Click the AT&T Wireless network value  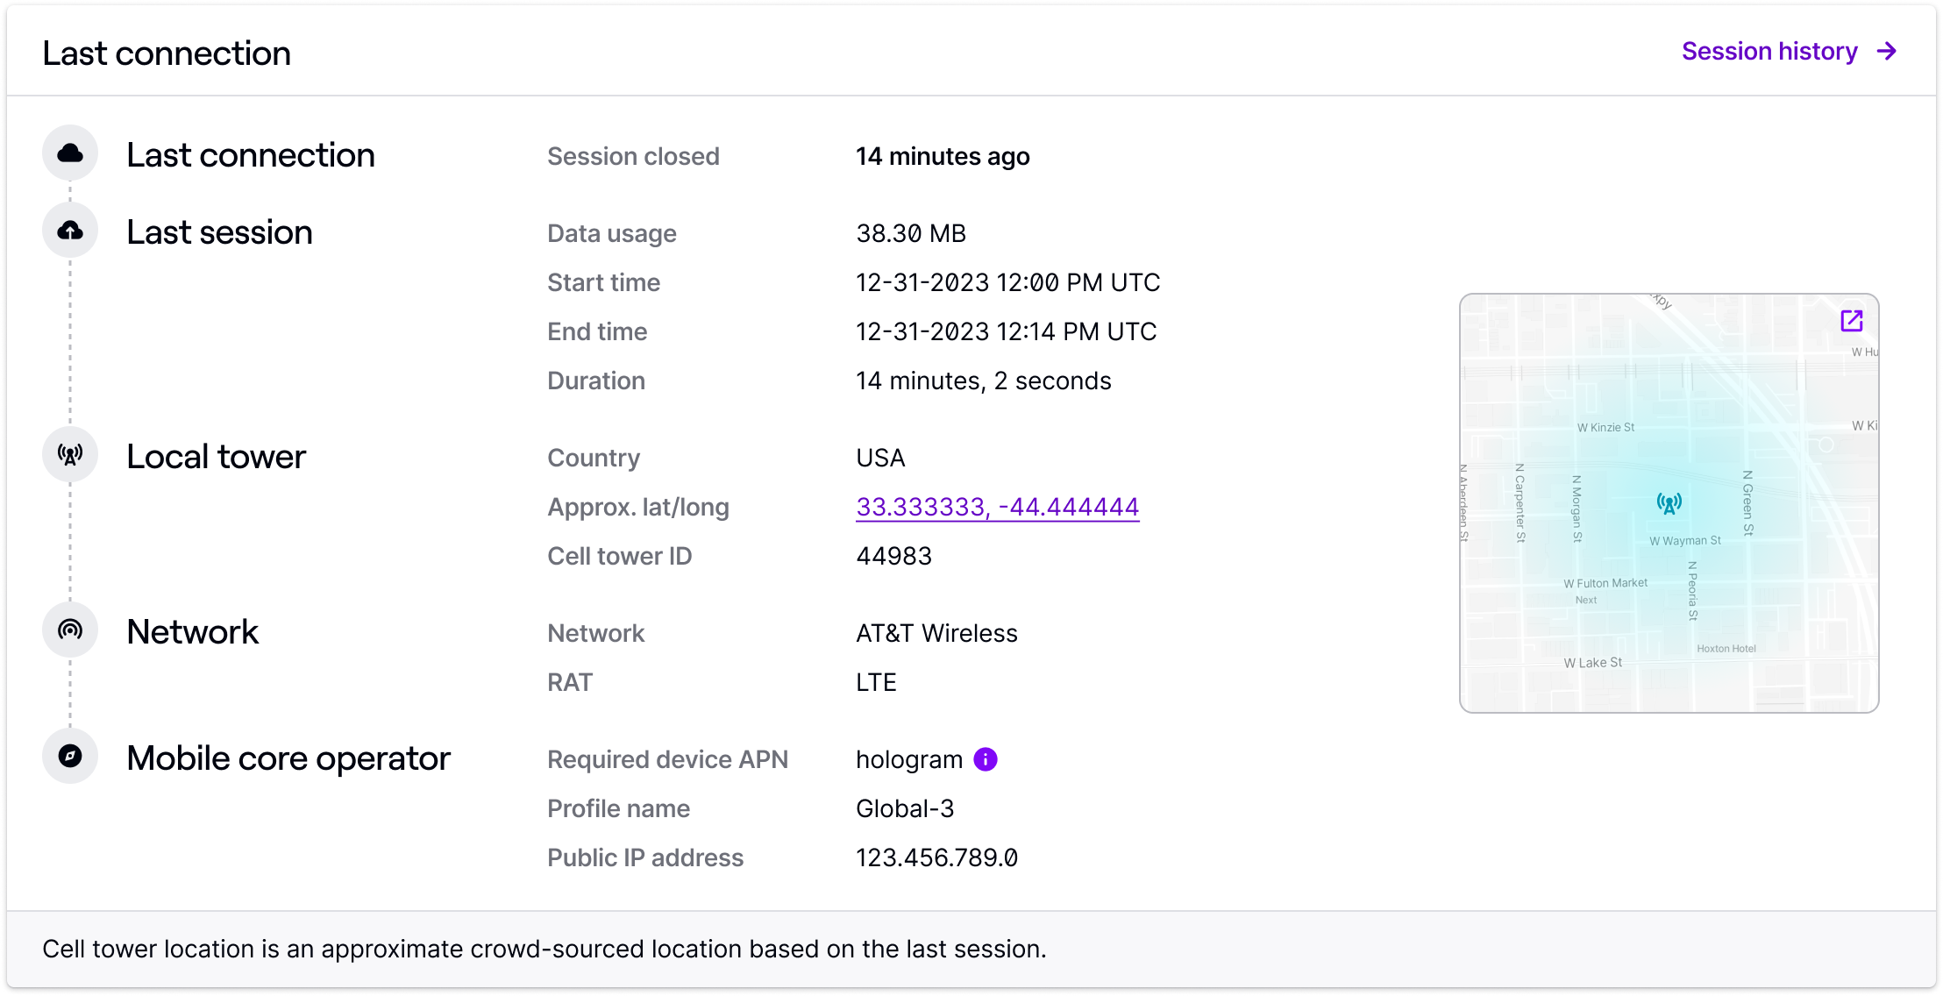tap(937, 633)
